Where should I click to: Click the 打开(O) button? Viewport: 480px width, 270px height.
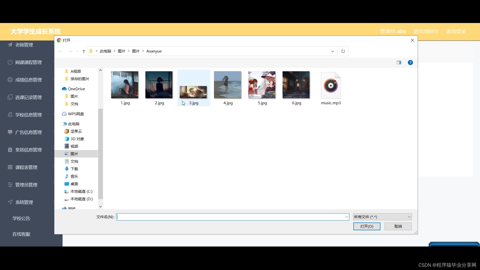(366, 226)
